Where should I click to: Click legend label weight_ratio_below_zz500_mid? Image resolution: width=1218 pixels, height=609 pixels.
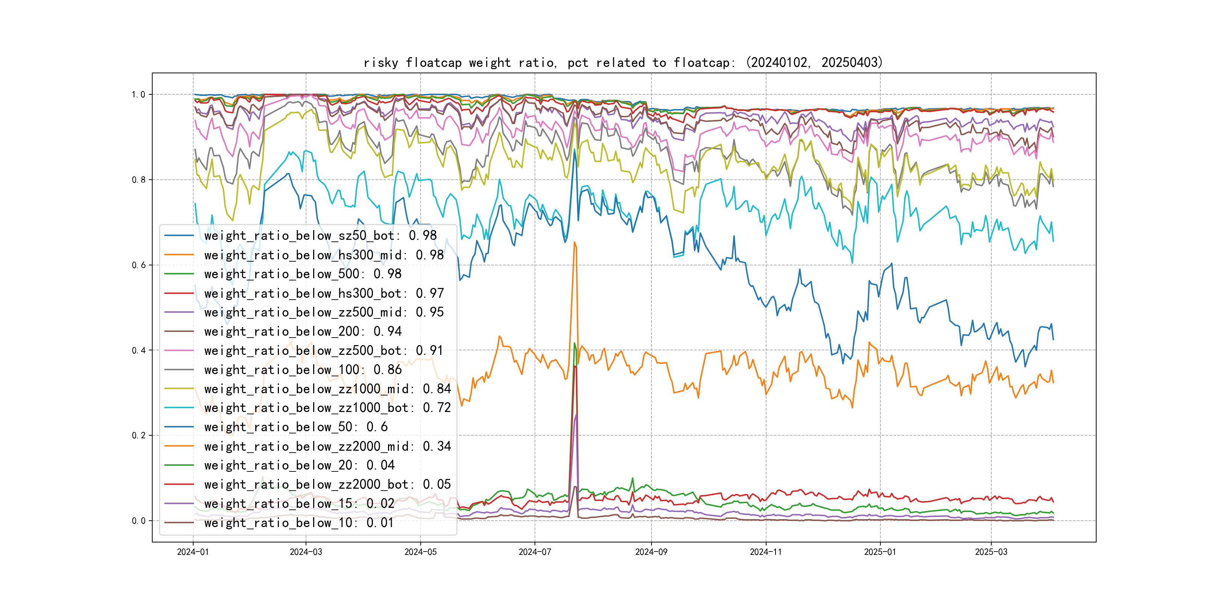[323, 312]
